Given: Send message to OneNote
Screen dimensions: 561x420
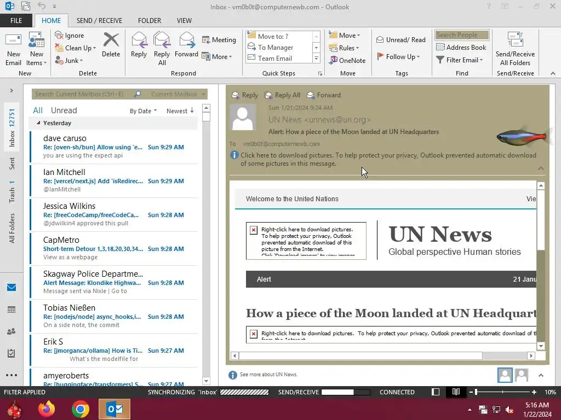Looking at the screenshot, I should point(347,60).
